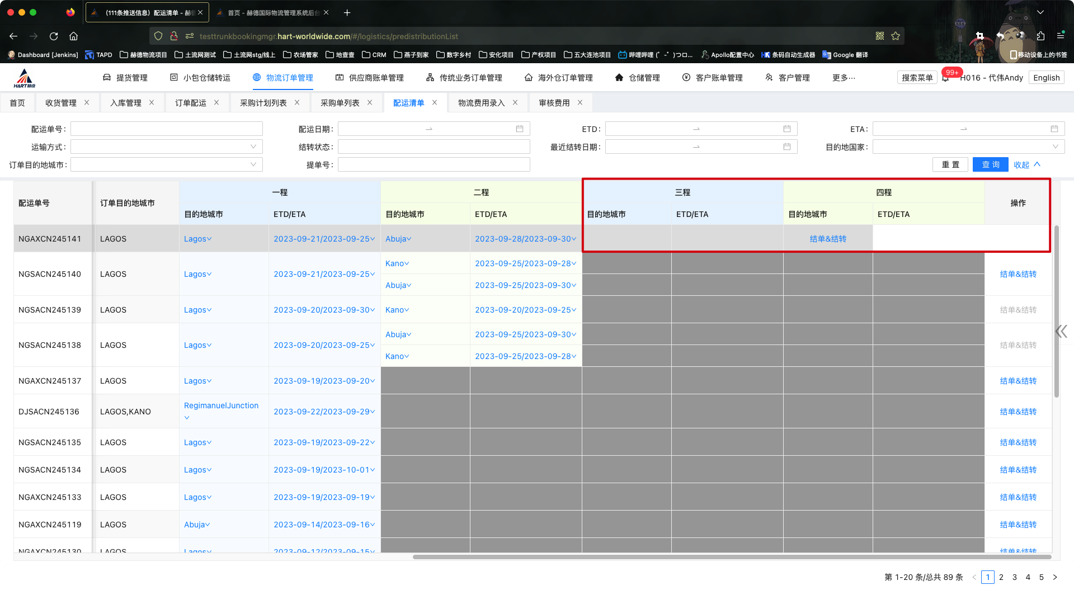Bookmark page with the star icon
Screen dimensions: 1074x590
896,36
